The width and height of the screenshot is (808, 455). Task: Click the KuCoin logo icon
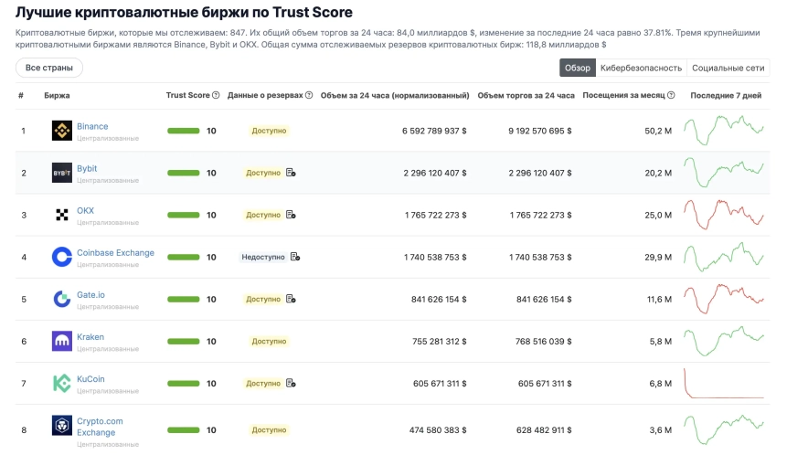(x=61, y=383)
